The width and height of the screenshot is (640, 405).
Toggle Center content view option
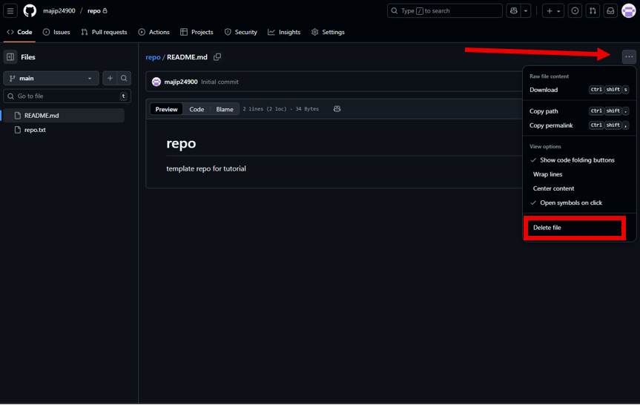click(579, 188)
